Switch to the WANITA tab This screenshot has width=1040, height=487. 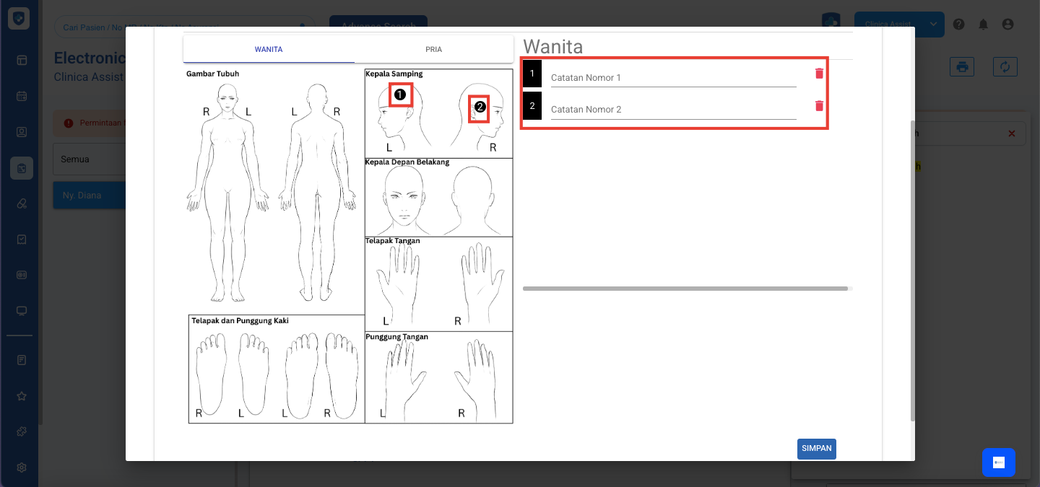pos(269,50)
